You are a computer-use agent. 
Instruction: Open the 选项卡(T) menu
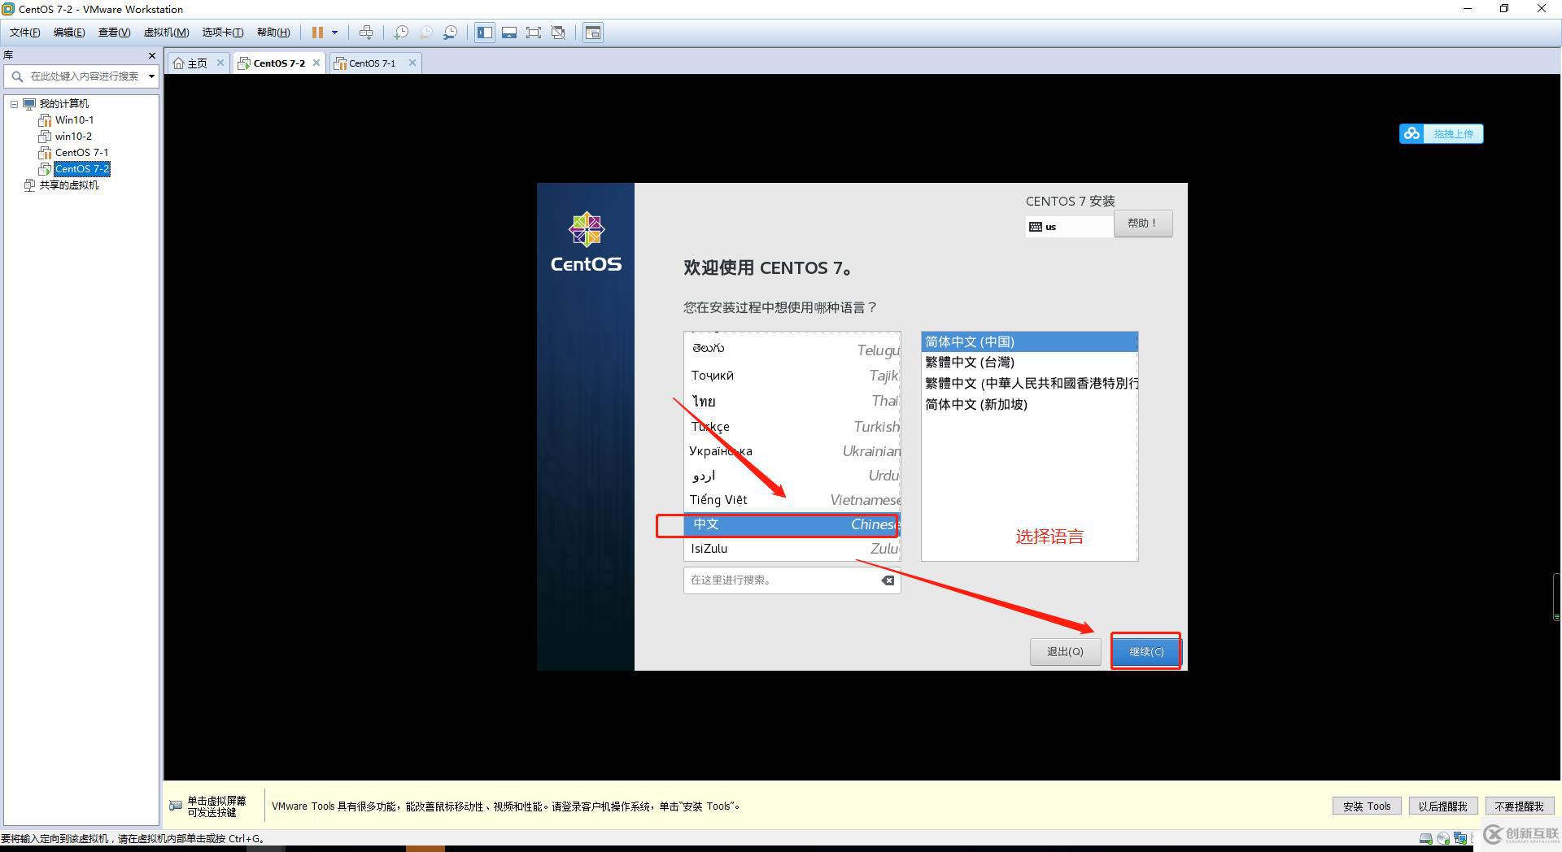(223, 33)
